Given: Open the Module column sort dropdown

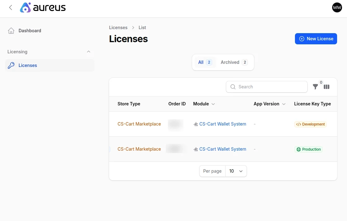Looking at the screenshot, I should click(213, 104).
